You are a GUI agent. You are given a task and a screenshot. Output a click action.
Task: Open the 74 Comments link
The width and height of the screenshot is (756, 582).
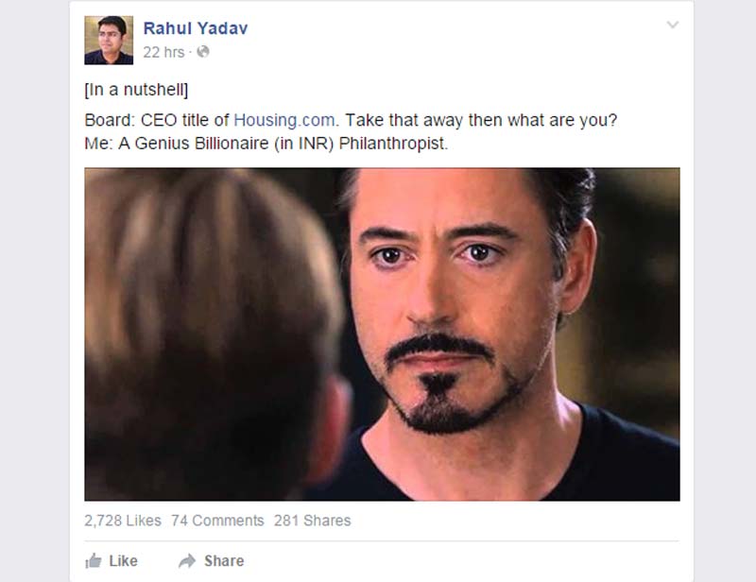point(217,521)
